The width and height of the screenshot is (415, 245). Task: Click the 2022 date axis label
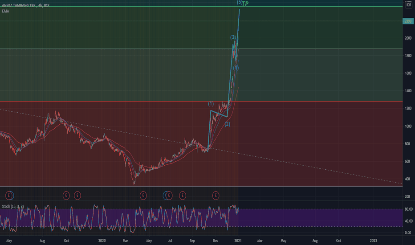coord(374,241)
